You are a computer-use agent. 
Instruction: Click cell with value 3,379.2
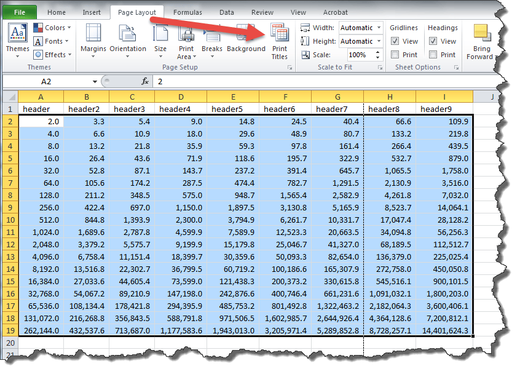[86, 245]
